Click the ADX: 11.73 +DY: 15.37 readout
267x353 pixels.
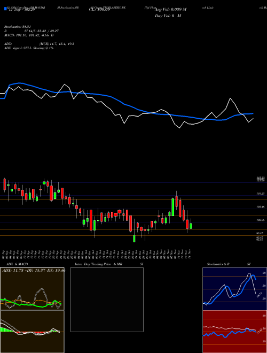(34, 270)
